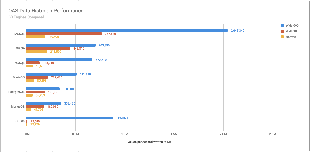Click the MongoDB axis label

[x=18, y=107]
